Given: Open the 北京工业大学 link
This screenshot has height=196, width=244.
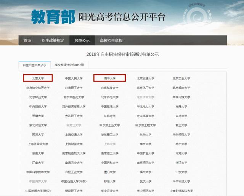Looking at the screenshot, I should point(181,78).
